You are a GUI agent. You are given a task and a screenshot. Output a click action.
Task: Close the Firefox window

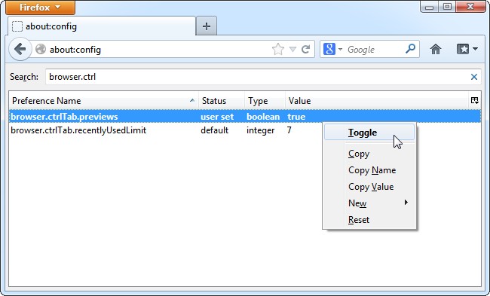click(x=470, y=7)
